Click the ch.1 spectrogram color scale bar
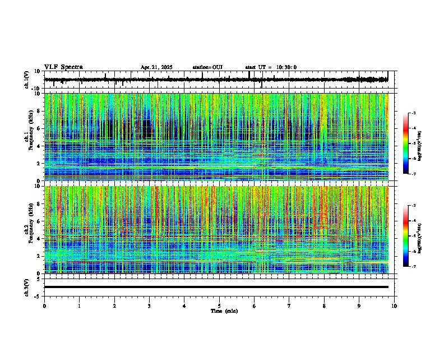The image size is (444, 343). point(406,143)
